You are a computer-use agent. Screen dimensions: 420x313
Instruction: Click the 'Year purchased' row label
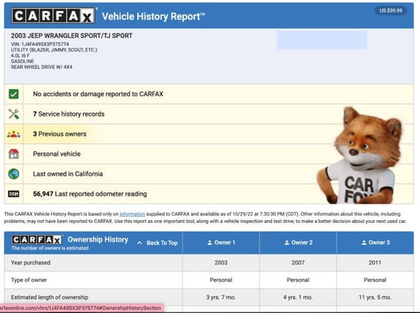pos(31,263)
